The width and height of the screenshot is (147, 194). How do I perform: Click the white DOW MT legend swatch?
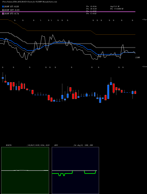(3, 10)
